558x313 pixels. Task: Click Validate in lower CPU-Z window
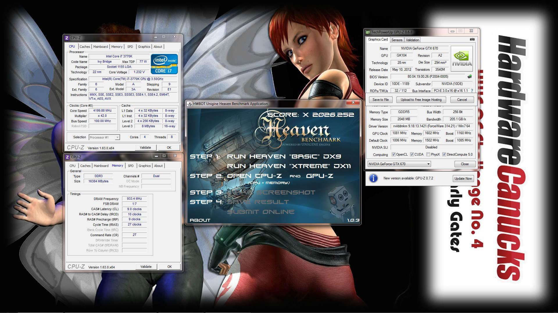(146, 267)
